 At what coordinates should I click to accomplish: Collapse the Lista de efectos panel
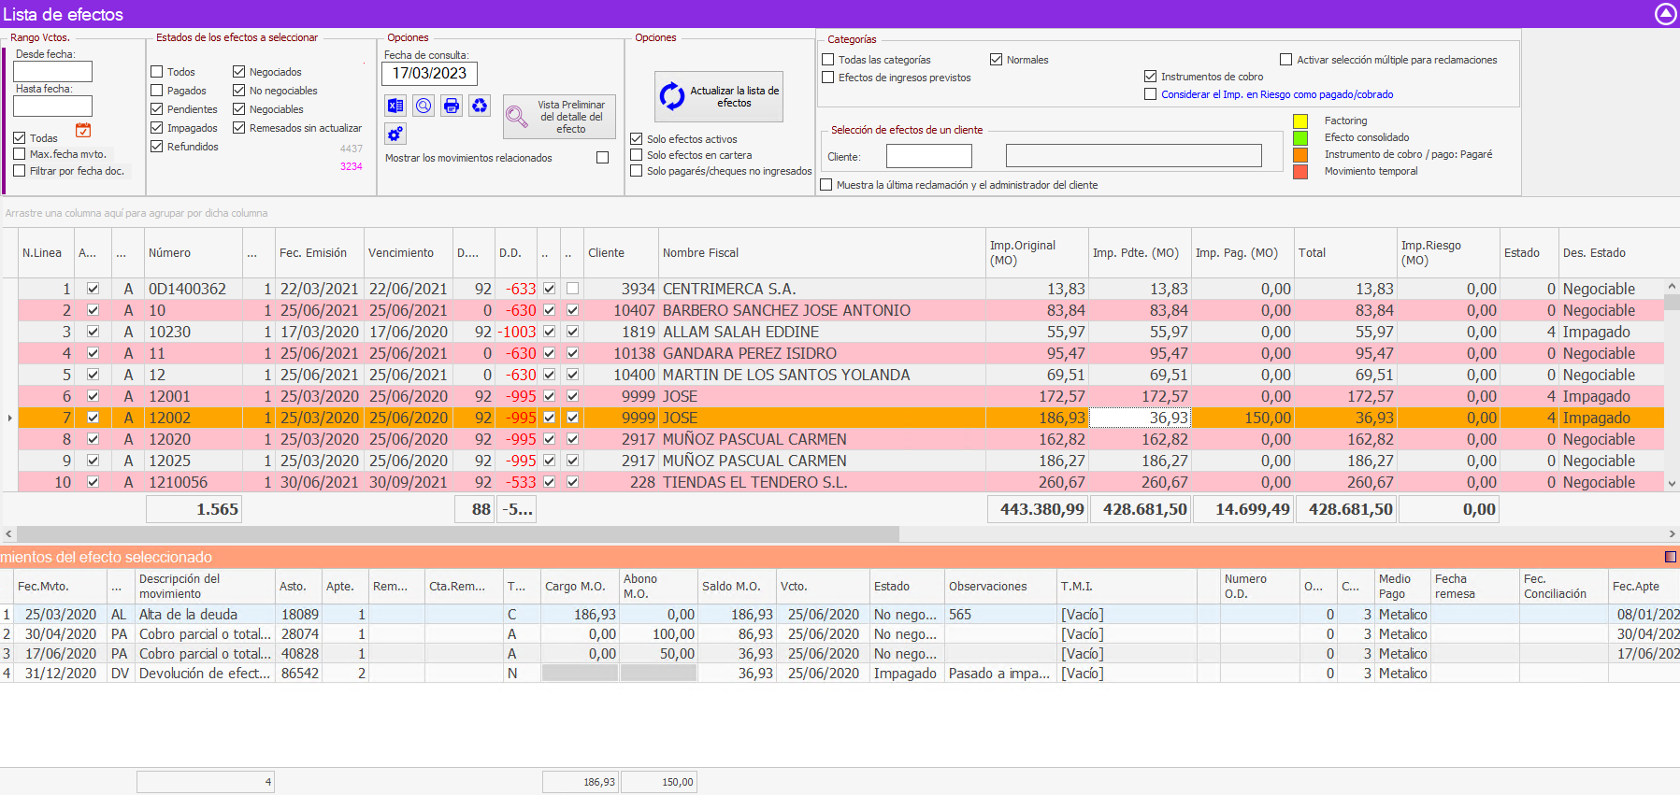click(x=1666, y=14)
